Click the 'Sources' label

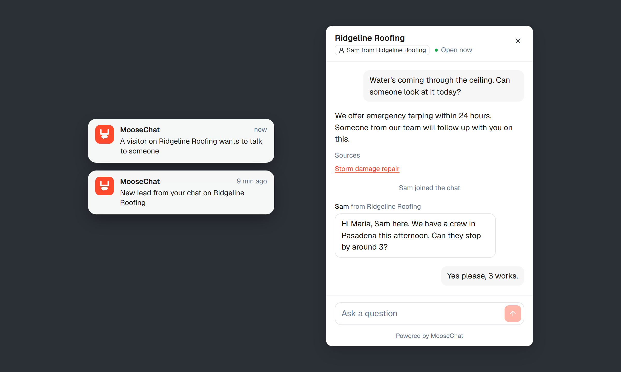(347, 155)
